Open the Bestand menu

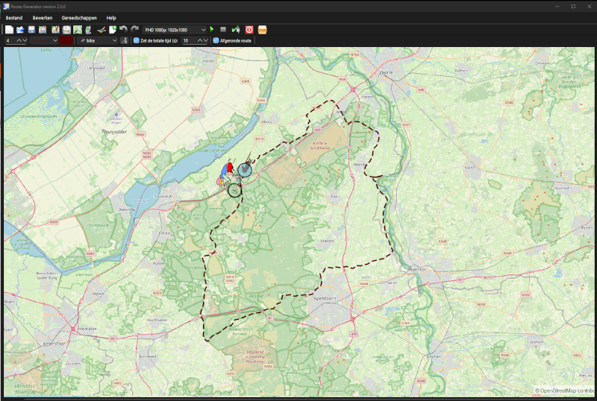(14, 17)
